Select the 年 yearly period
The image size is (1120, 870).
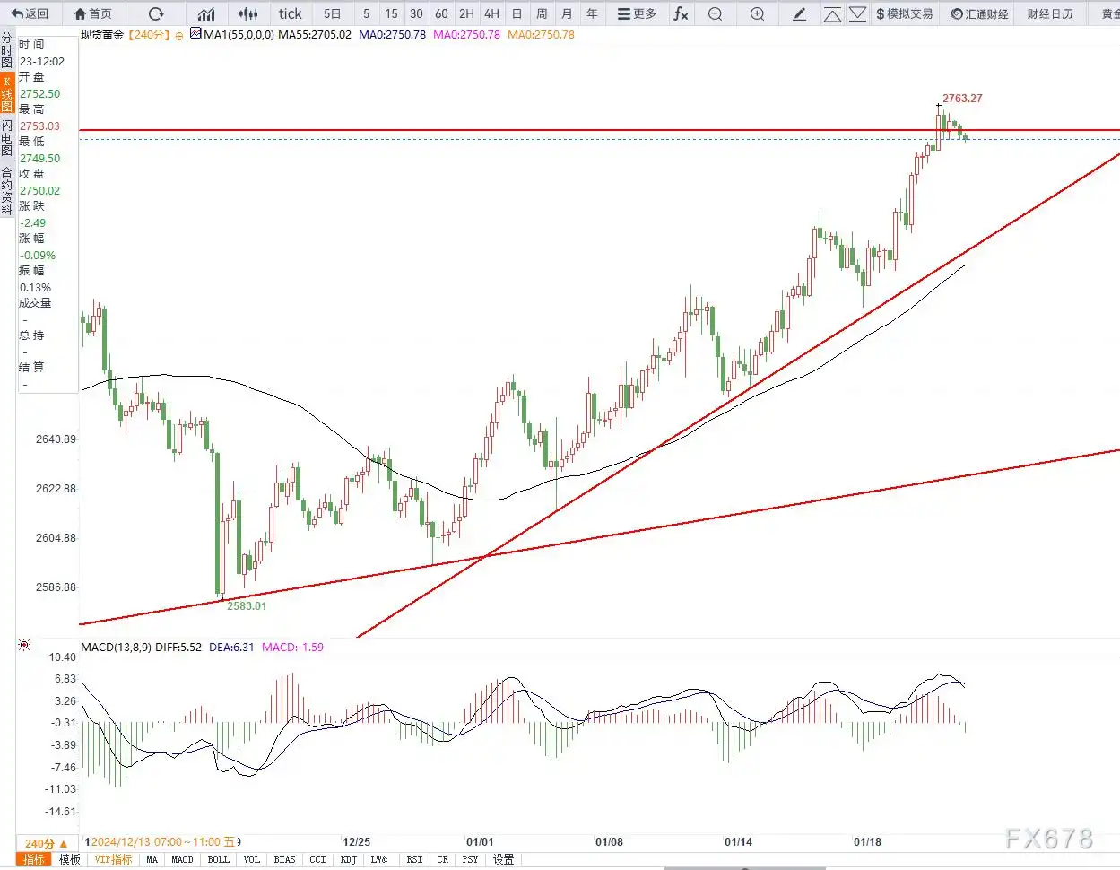[x=592, y=13]
